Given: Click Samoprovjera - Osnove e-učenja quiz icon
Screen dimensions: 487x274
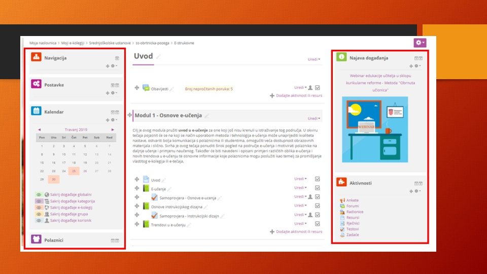Looking at the screenshot, I should point(154,197).
